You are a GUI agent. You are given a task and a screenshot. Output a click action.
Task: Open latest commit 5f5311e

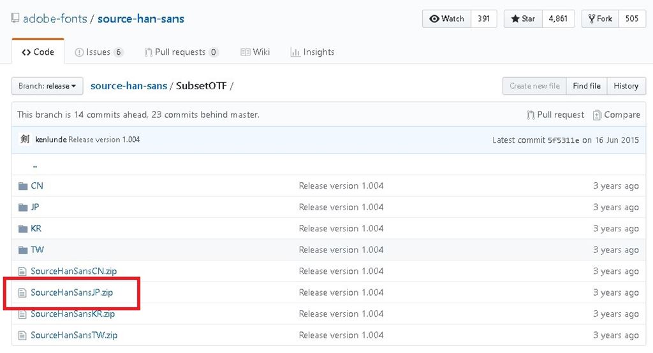[563, 140]
